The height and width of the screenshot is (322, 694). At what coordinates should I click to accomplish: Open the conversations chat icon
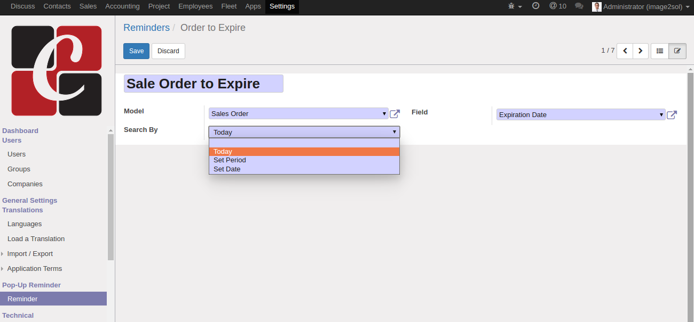coord(579,6)
